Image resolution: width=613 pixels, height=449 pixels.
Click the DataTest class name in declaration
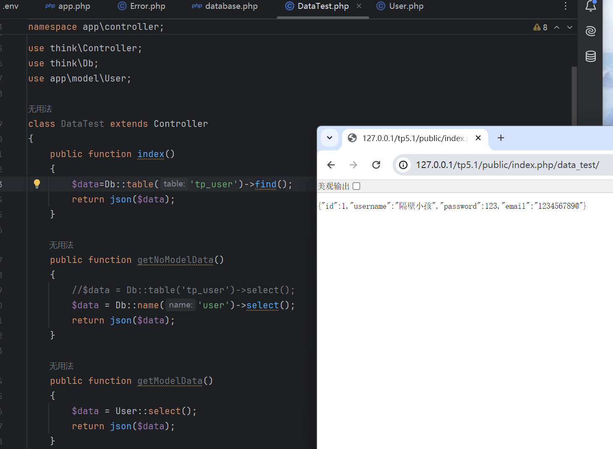[83, 124]
